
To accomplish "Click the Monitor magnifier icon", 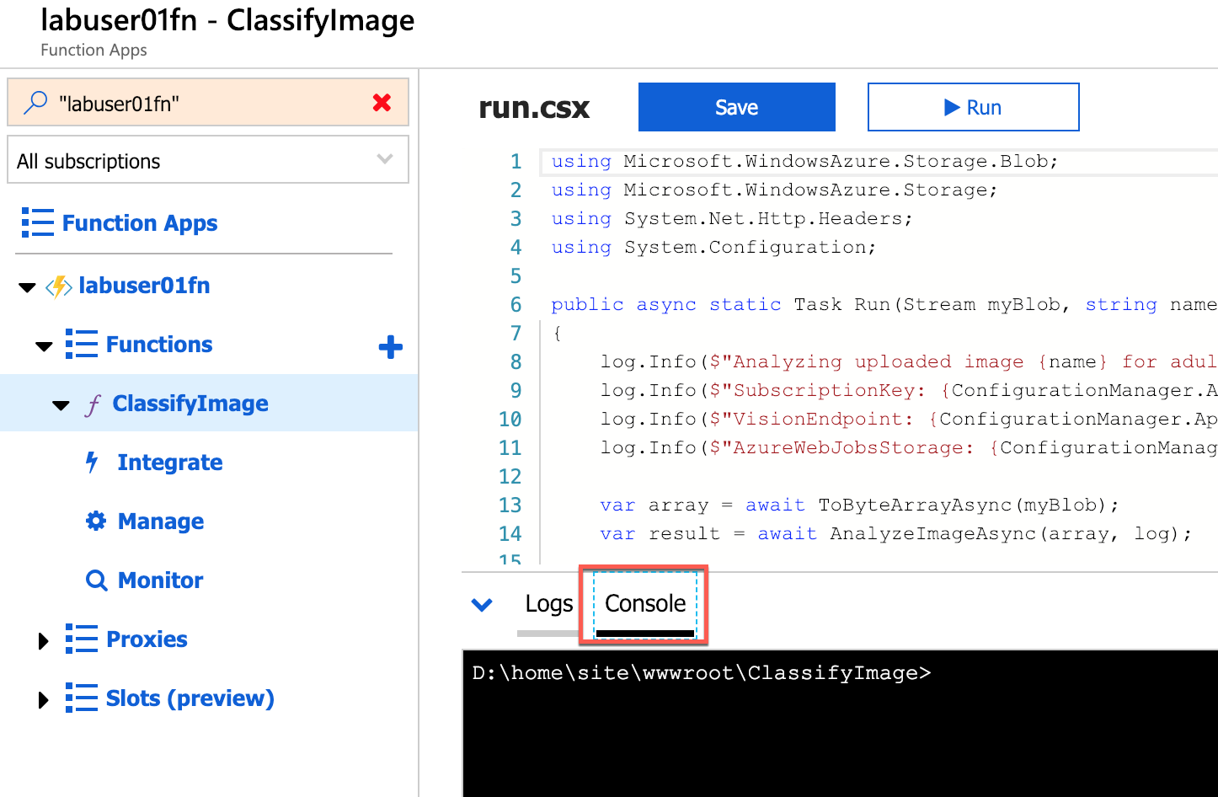I will [x=97, y=580].
